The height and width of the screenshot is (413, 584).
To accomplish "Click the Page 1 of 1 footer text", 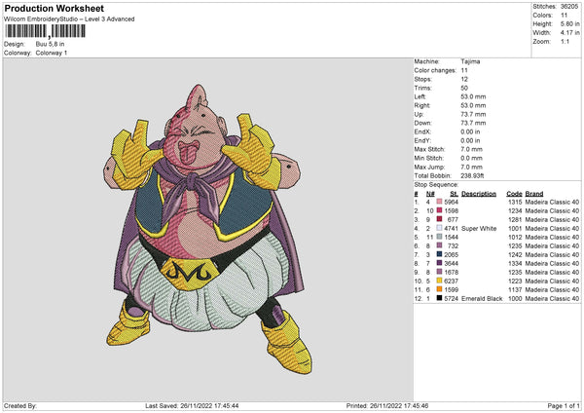I will click(x=560, y=405).
